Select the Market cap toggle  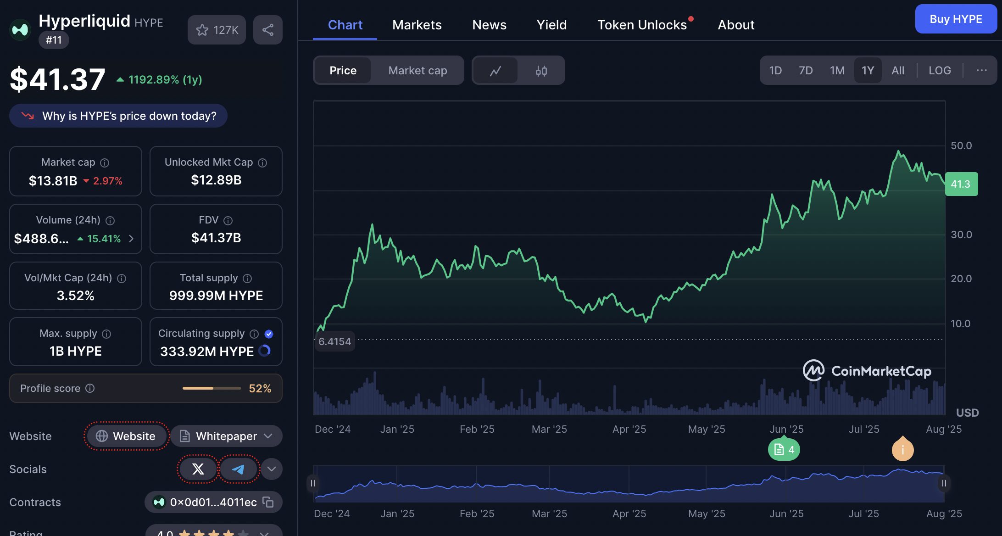417,71
